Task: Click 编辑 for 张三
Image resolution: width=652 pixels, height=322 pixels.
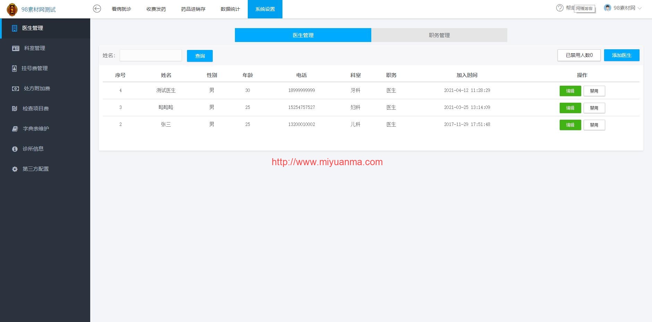Action: 570,125
